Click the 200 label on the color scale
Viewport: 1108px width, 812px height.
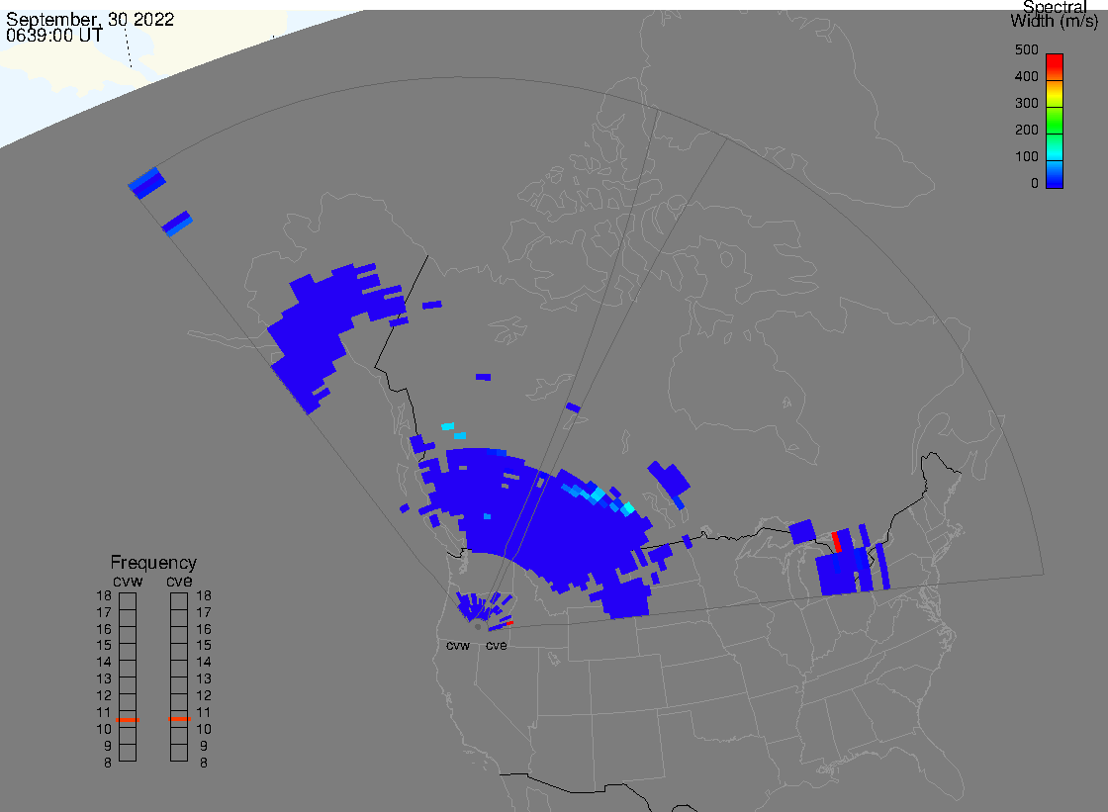1026,130
